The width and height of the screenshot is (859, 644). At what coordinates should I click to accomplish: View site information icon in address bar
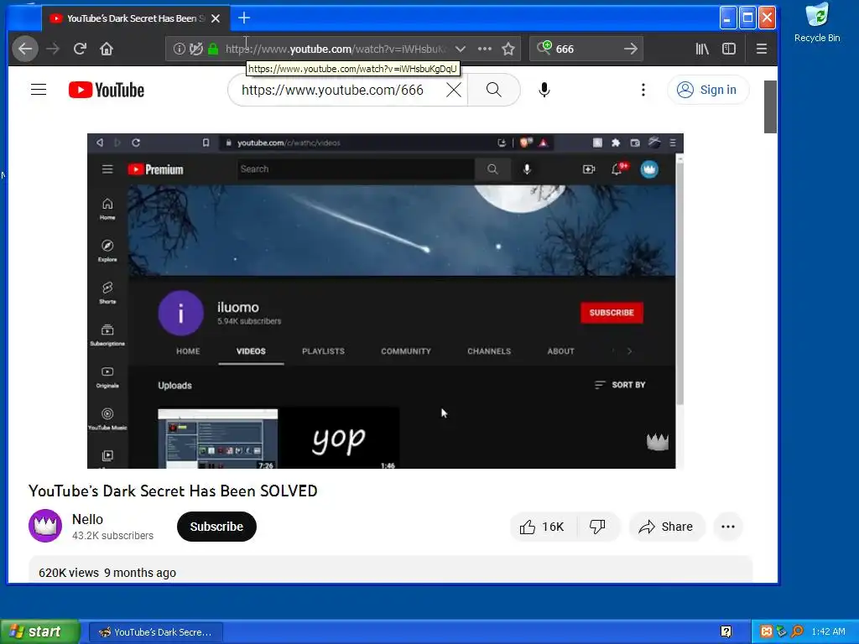click(180, 49)
